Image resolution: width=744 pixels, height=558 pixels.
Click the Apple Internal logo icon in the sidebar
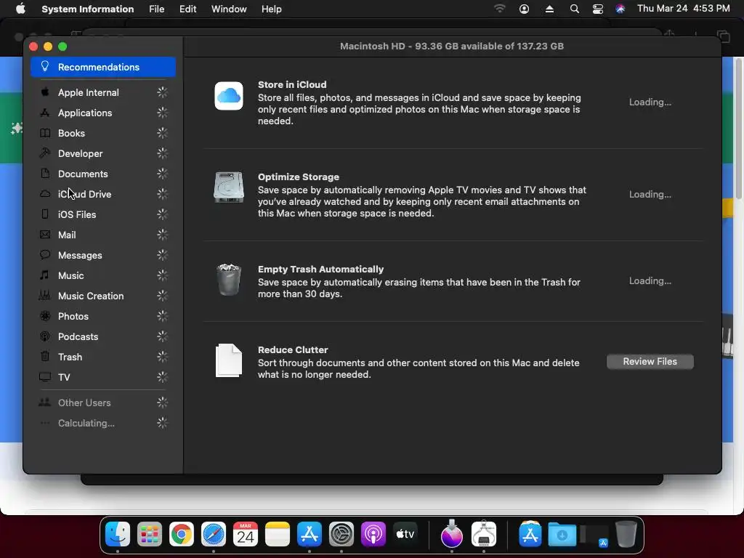pyautogui.click(x=45, y=92)
